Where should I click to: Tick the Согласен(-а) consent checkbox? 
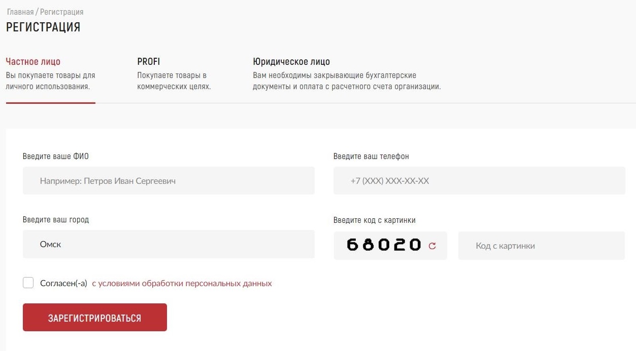pyautogui.click(x=28, y=283)
